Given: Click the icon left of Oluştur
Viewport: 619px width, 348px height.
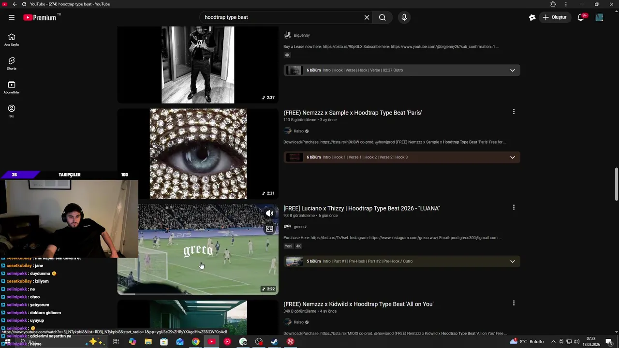Looking at the screenshot, I should click(532, 17).
